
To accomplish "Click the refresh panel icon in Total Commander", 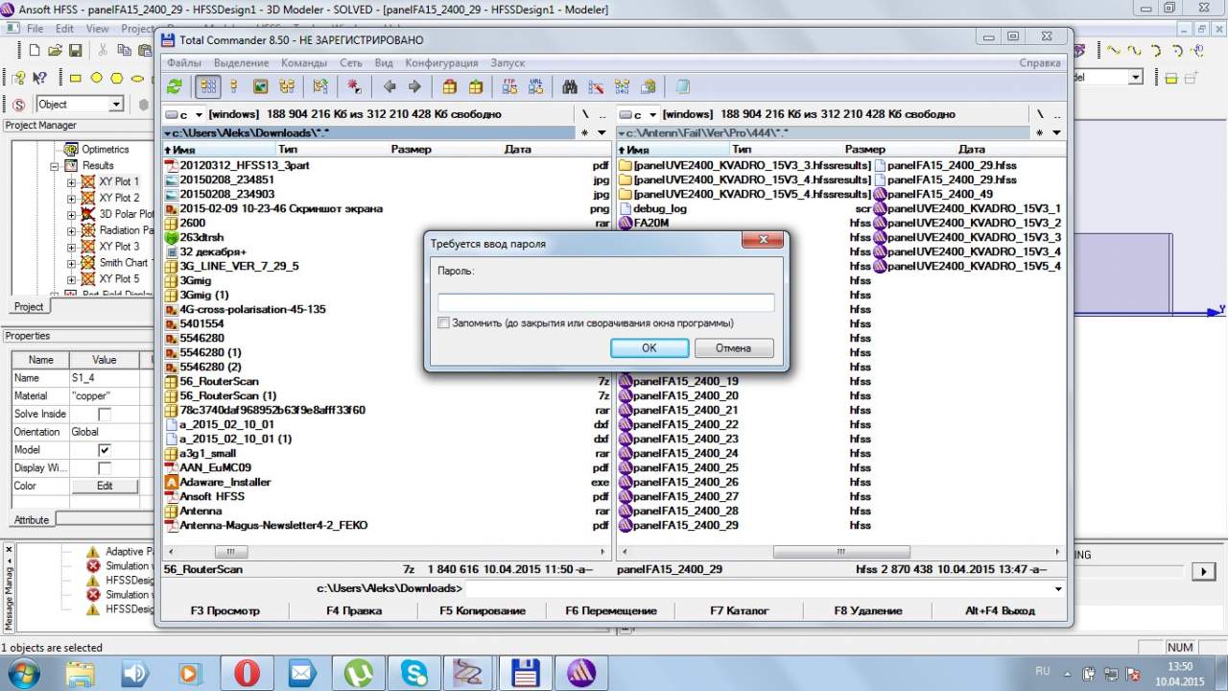I will tap(175, 86).
